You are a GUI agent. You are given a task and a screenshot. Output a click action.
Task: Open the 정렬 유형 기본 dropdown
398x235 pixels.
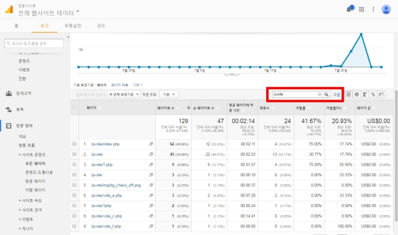click(x=169, y=94)
